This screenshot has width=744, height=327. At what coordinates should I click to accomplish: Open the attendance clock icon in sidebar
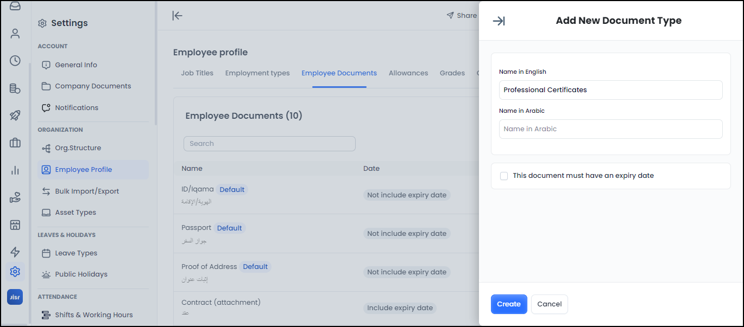(15, 61)
